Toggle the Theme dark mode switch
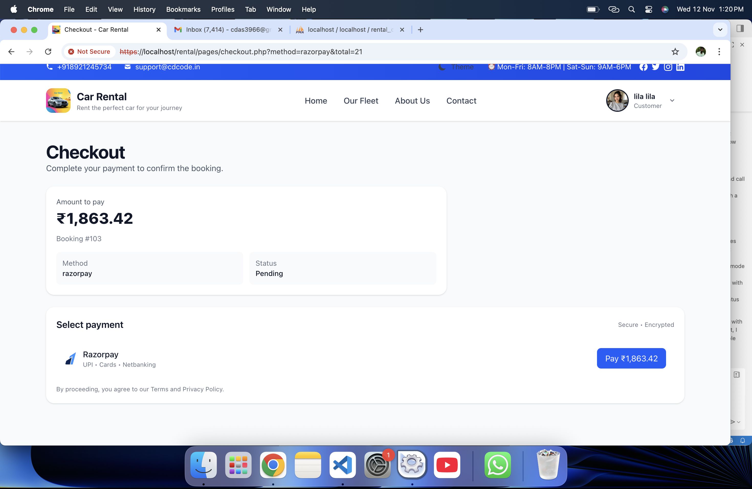The height and width of the screenshot is (489, 752). 456,67
